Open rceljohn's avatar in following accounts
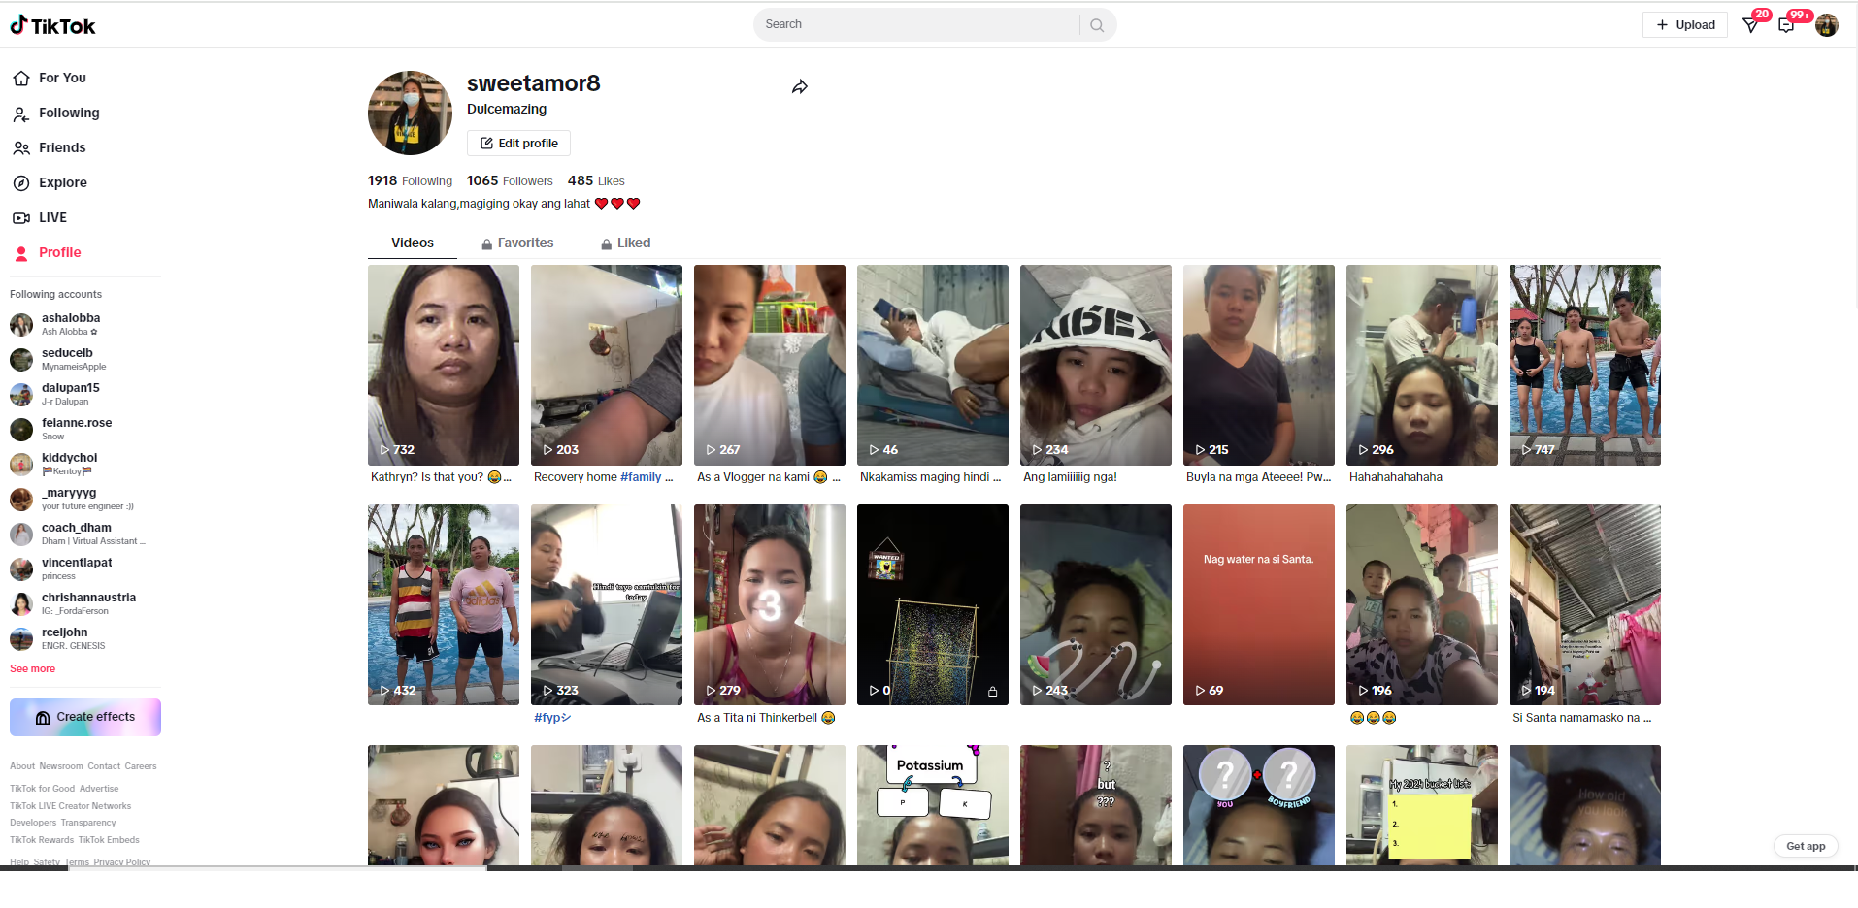The height and width of the screenshot is (908, 1858). [21, 639]
